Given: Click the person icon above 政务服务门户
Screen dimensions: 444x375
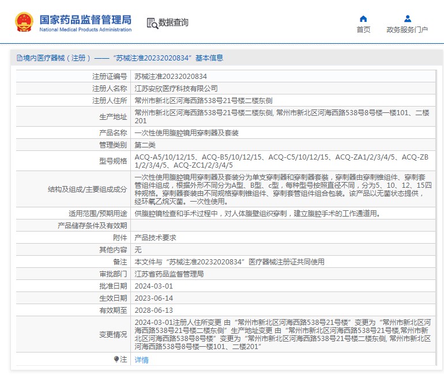Looking at the screenshot, I should [407, 18].
